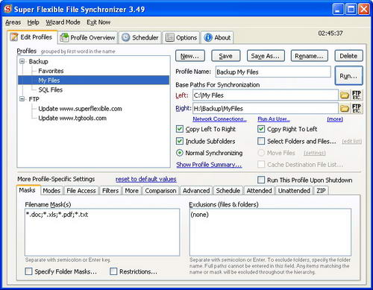Viewport: 373px width, 290px height.
Task: Open Show Profile Summary link
Action: (x=209, y=165)
